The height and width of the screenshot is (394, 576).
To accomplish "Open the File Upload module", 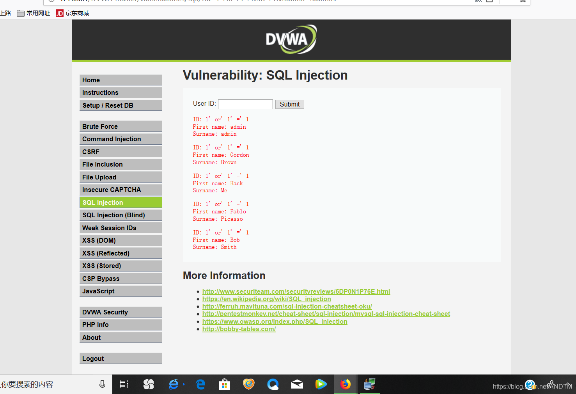I will 121,177.
